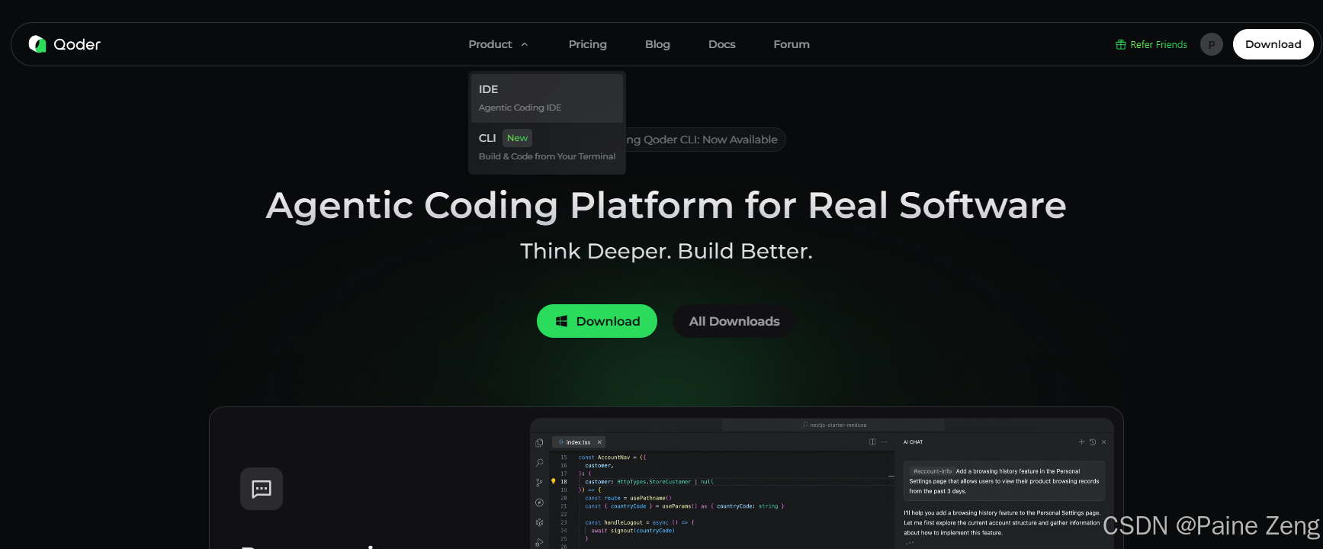Go to the Pricing page
This screenshot has height=549, width=1323.
tap(588, 44)
